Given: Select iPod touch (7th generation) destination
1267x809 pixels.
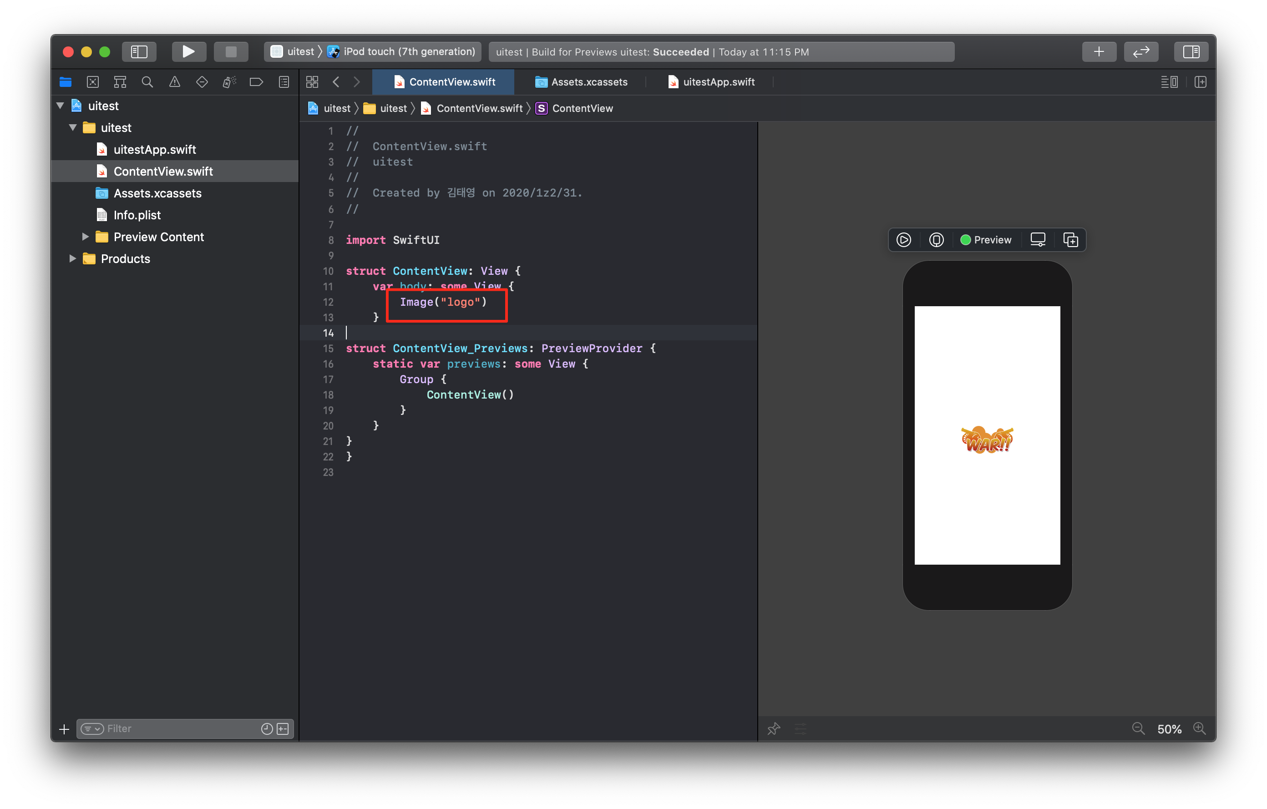Looking at the screenshot, I should 408,51.
